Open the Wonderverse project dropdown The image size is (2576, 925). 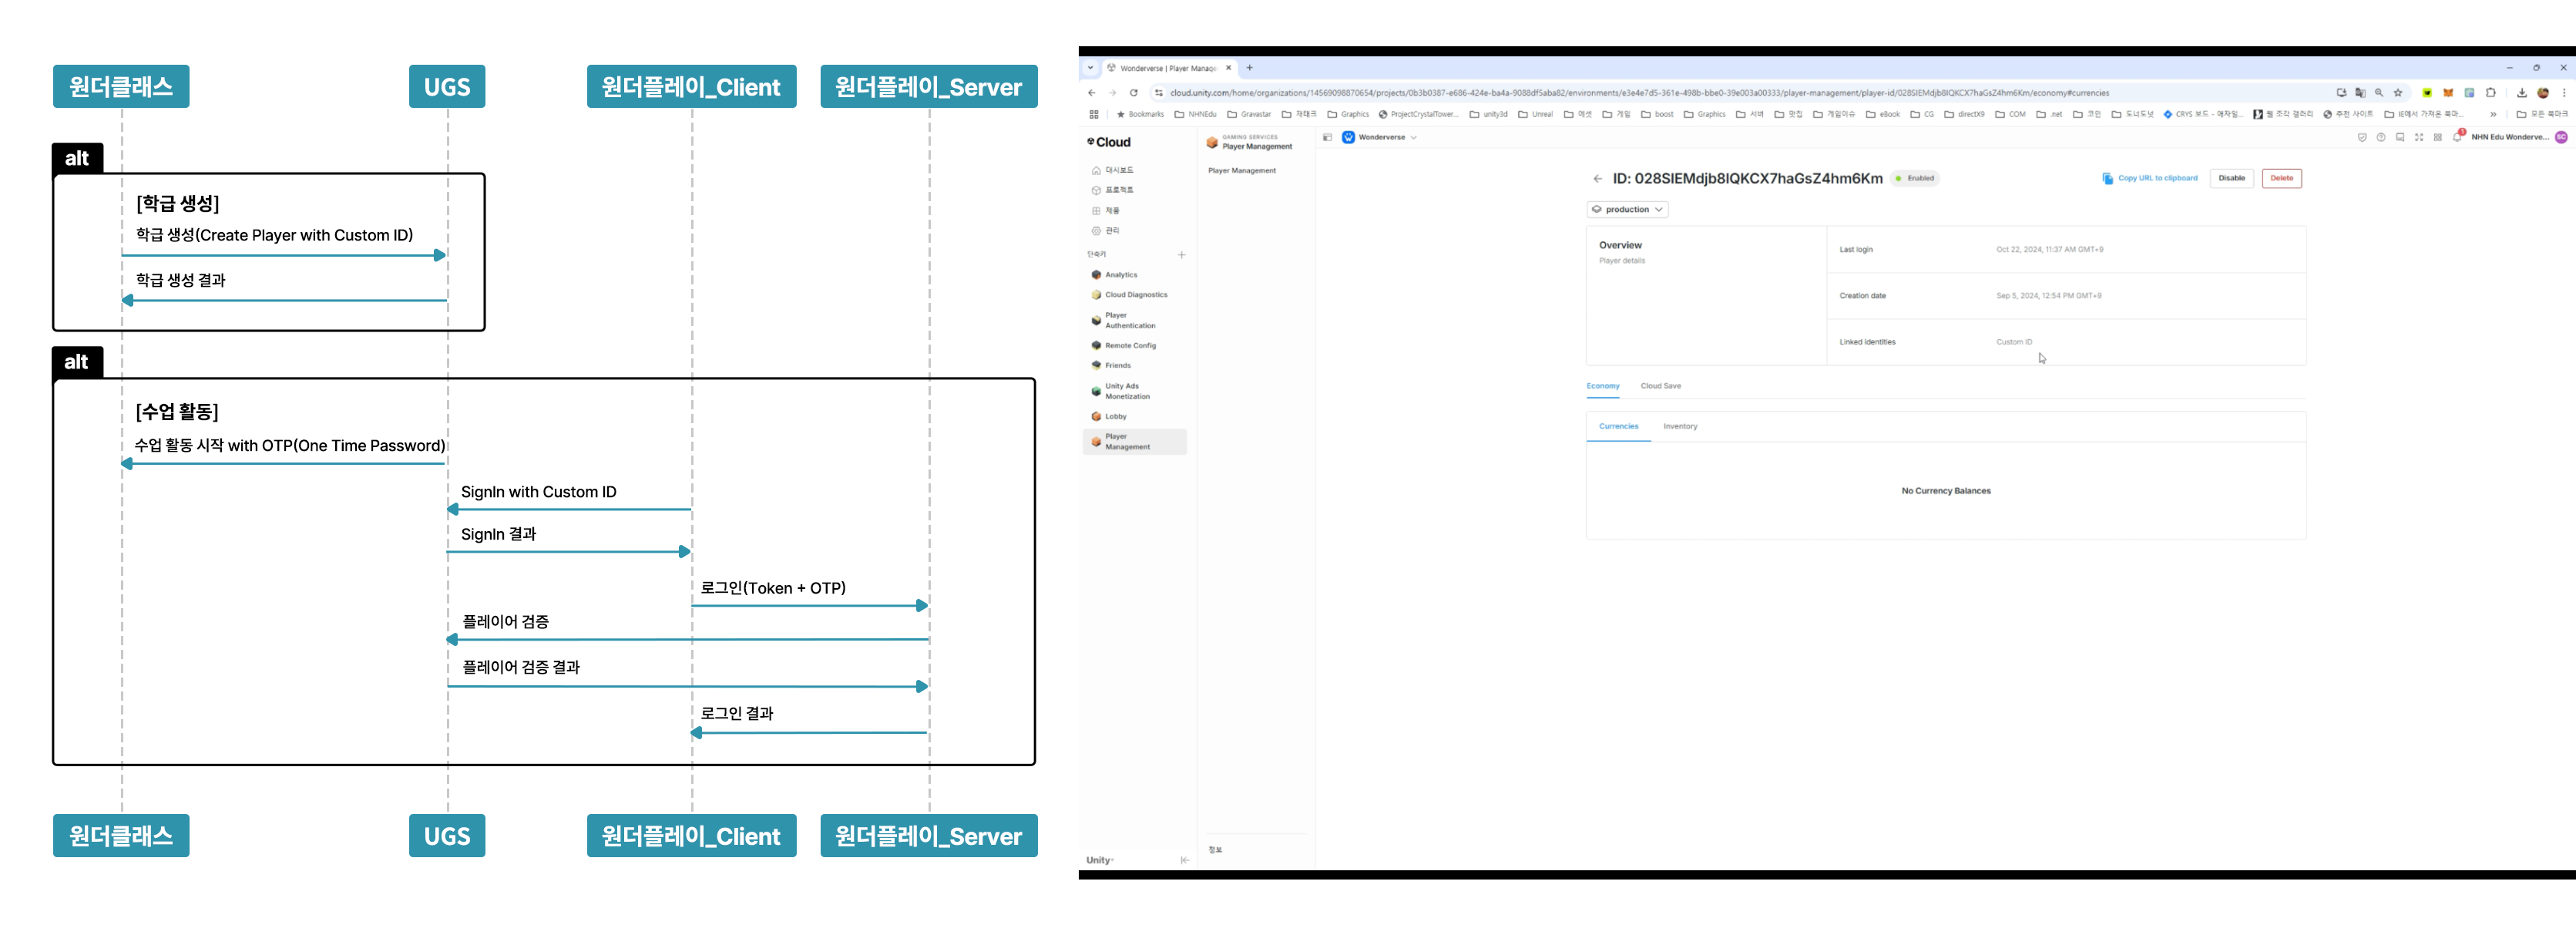[x=1381, y=137]
